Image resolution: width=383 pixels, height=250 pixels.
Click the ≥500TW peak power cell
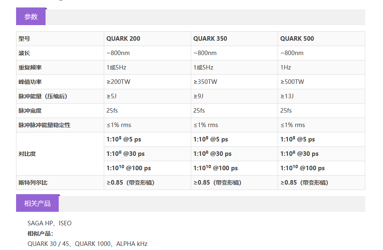292,82
